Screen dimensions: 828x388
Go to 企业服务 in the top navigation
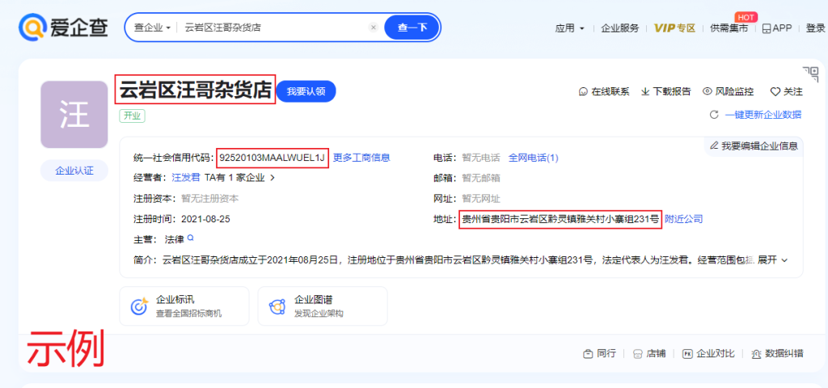(619, 28)
